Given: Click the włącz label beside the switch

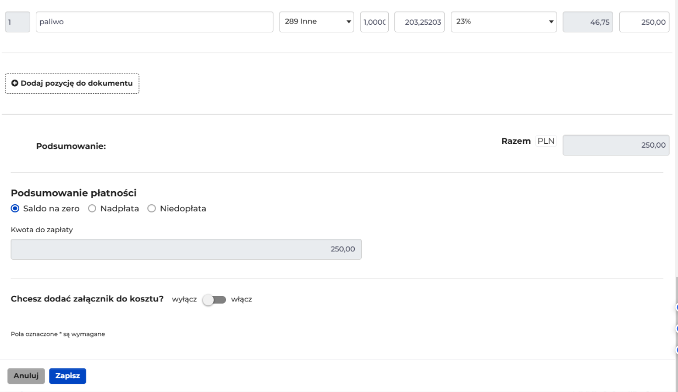Looking at the screenshot, I should point(241,300).
